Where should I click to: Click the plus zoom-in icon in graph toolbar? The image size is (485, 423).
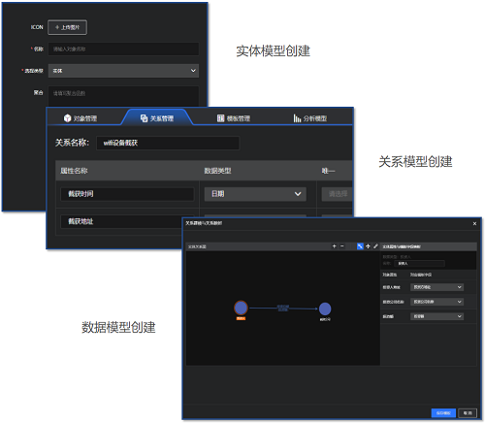(x=334, y=246)
